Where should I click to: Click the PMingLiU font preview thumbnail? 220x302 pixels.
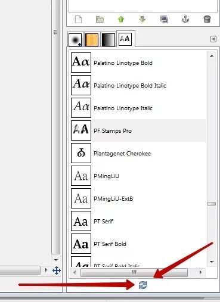(81, 176)
